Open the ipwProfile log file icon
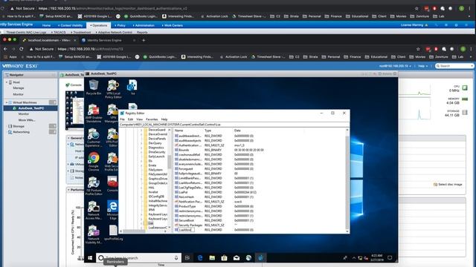 (113, 232)
